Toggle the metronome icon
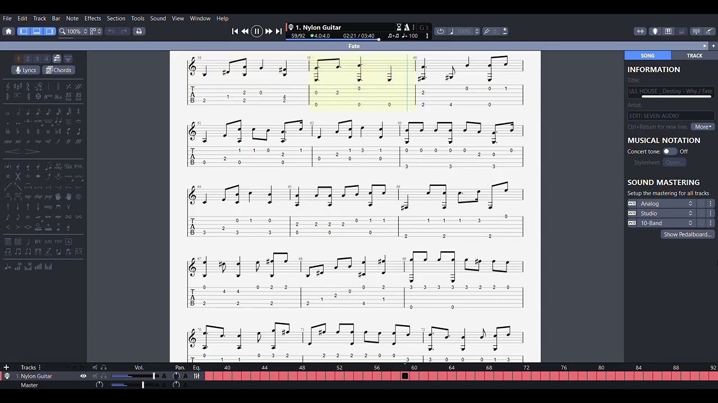Screen dimensions: 718x403 click(x=407, y=27)
